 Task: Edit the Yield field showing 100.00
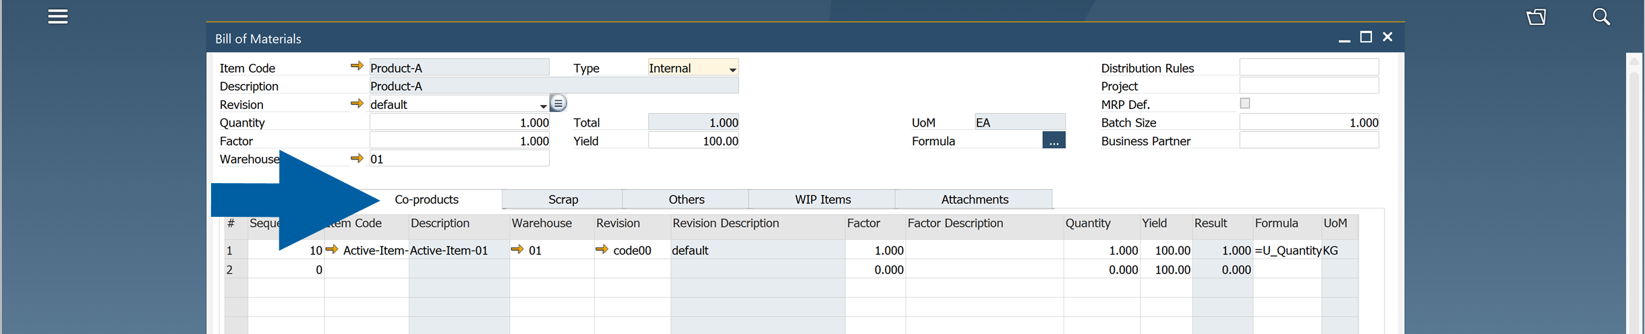tap(693, 140)
